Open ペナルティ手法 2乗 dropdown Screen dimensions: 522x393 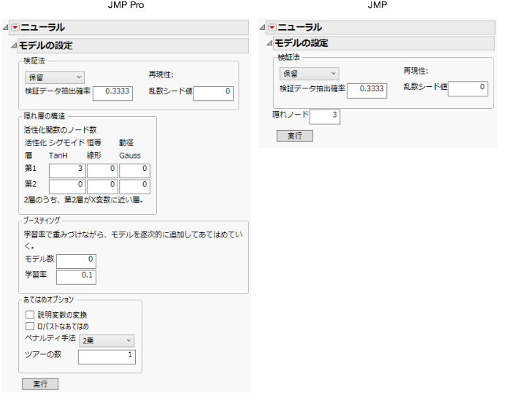(107, 340)
